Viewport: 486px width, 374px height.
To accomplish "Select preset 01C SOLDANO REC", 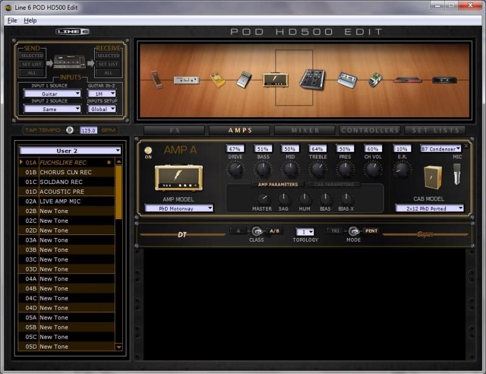I will pyautogui.click(x=66, y=182).
